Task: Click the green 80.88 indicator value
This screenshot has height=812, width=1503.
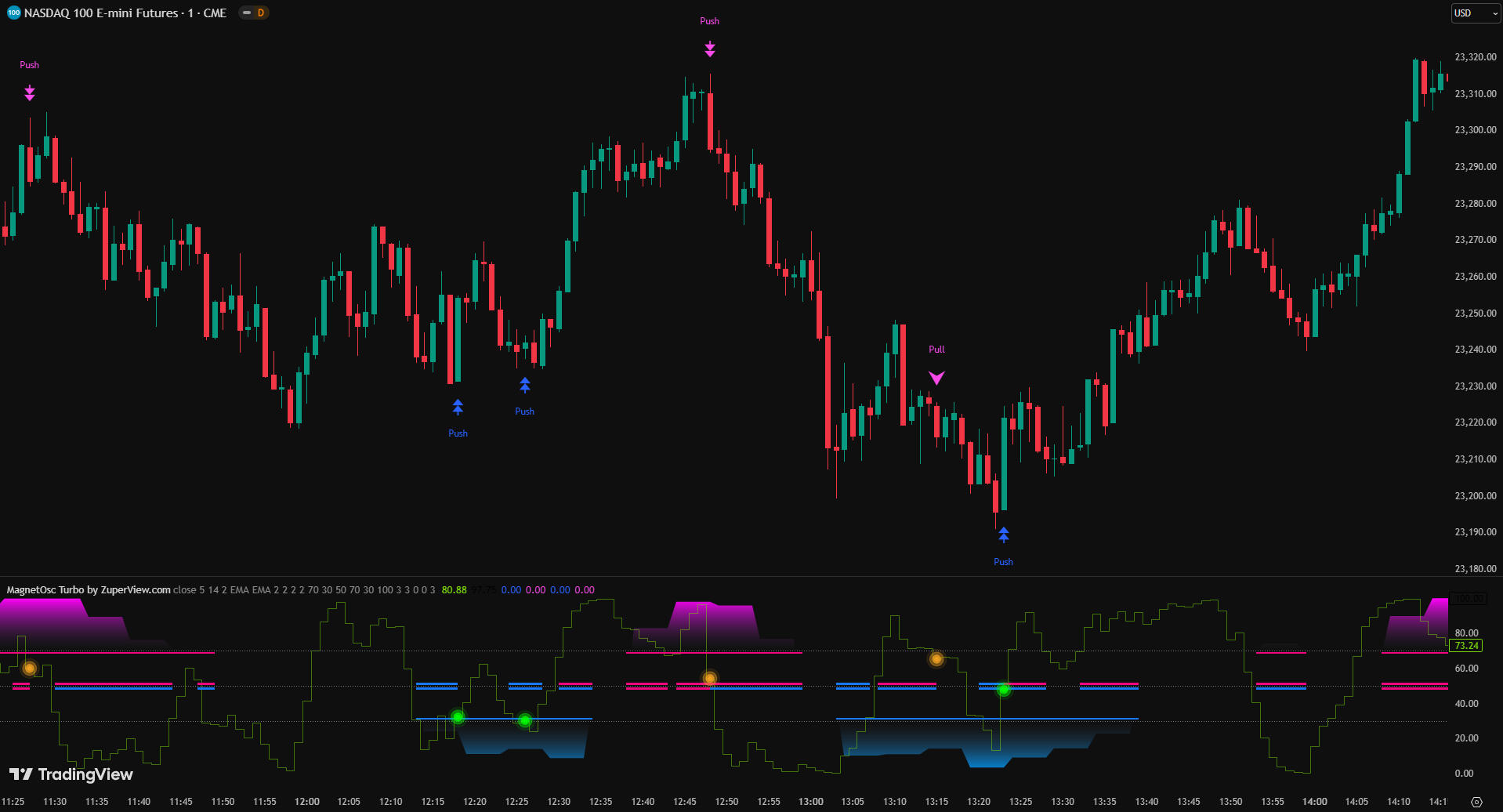Action: point(454,590)
